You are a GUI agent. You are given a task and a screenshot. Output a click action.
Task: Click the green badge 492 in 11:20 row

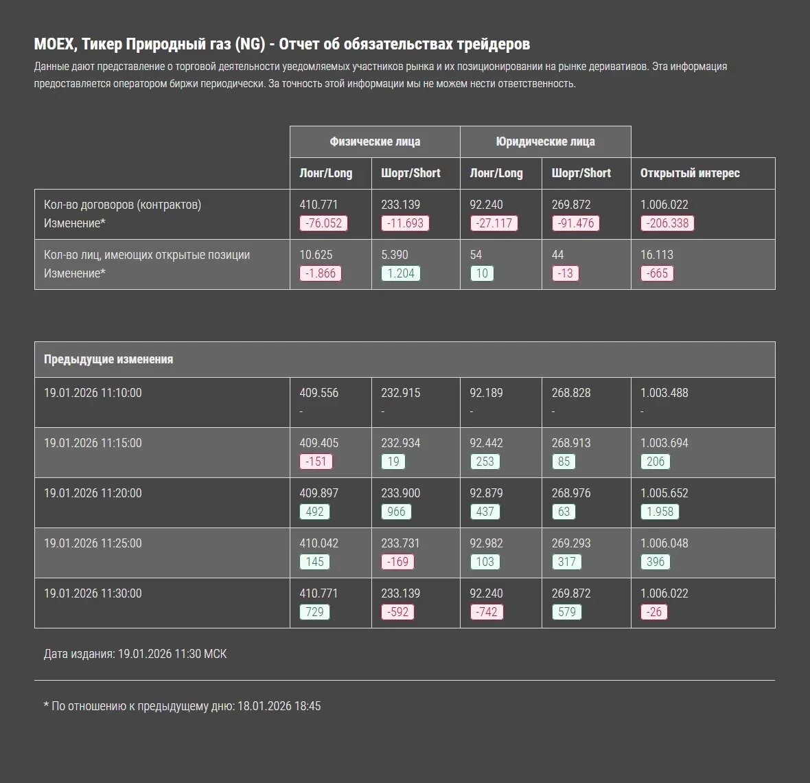tap(314, 512)
